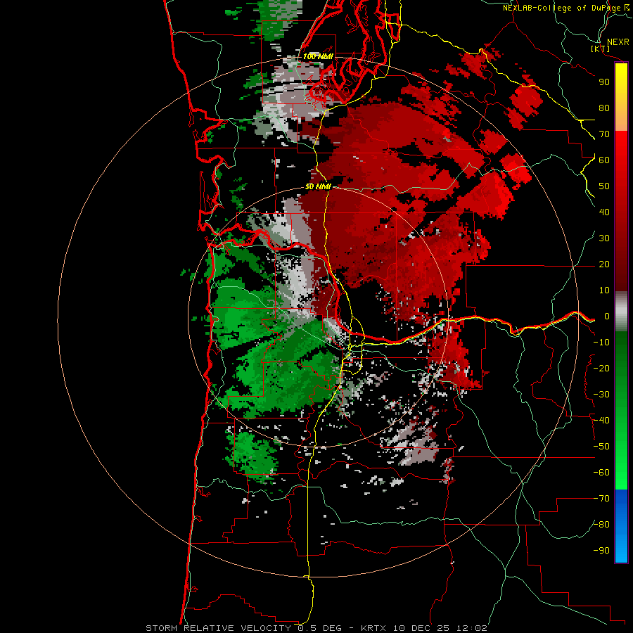Click the -20 scale value

pos(601,369)
